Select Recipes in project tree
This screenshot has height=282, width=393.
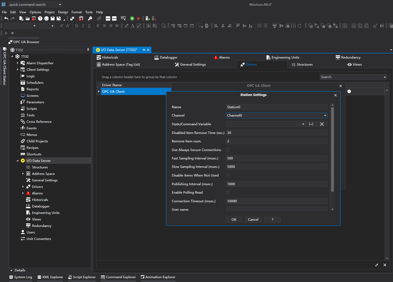coord(32,148)
